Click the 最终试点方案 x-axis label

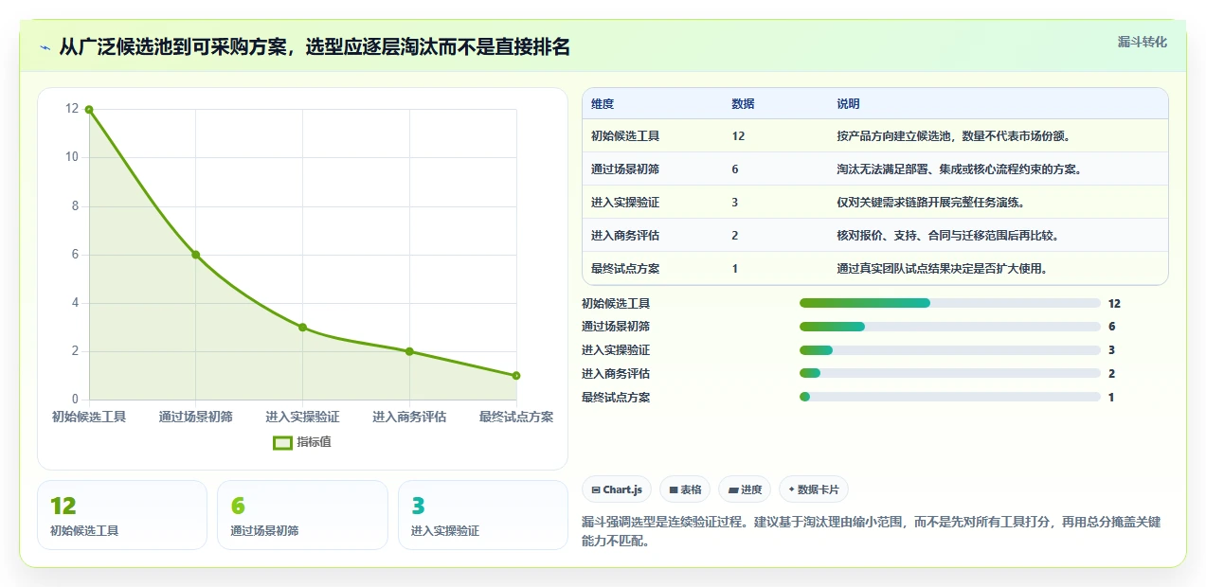[x=516, y=417]
